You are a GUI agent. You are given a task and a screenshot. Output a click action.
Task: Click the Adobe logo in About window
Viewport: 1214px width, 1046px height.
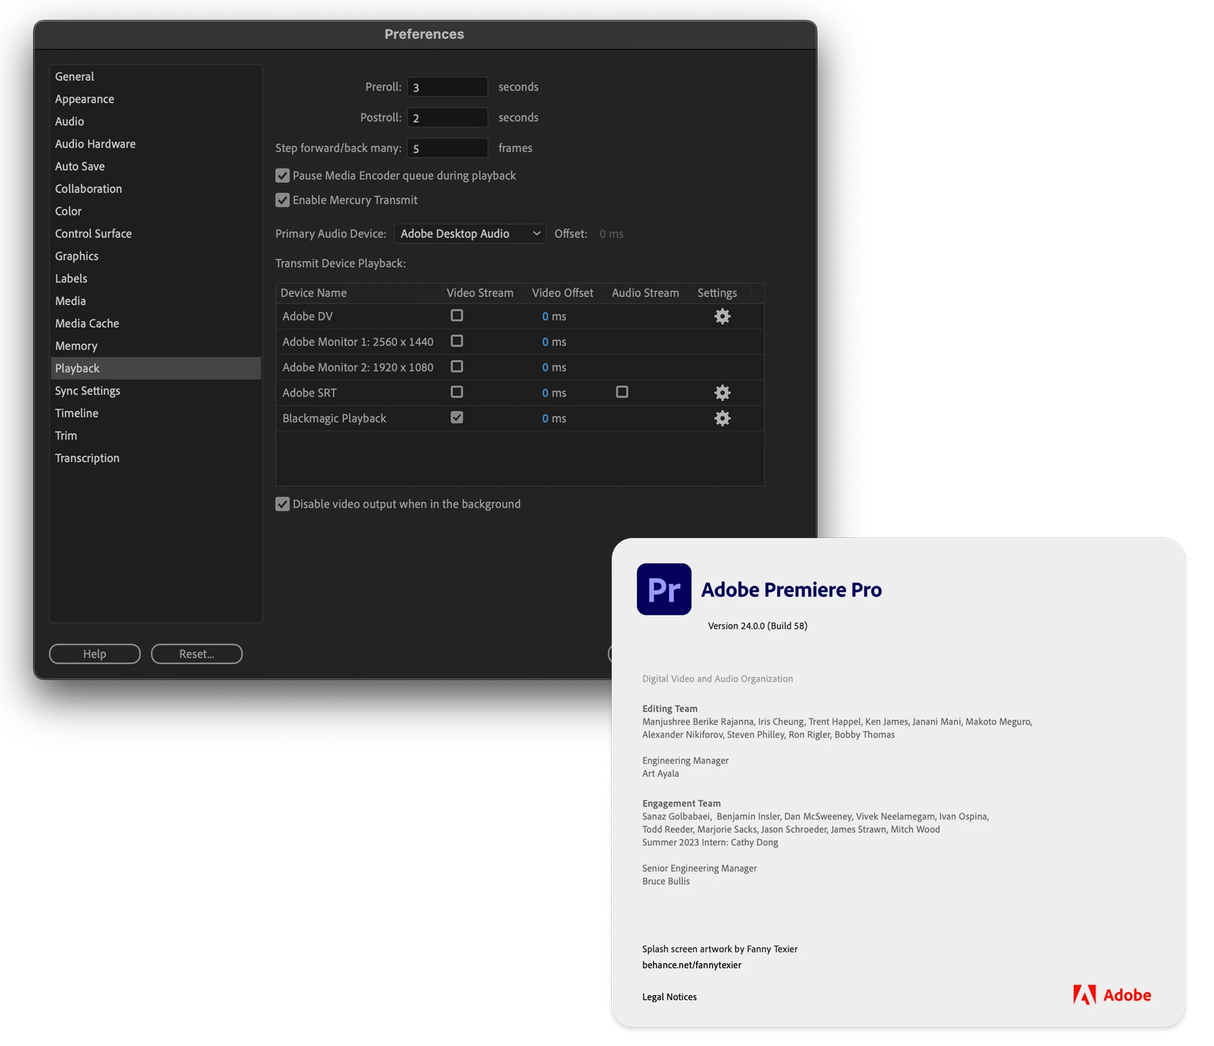(1112, 995)
